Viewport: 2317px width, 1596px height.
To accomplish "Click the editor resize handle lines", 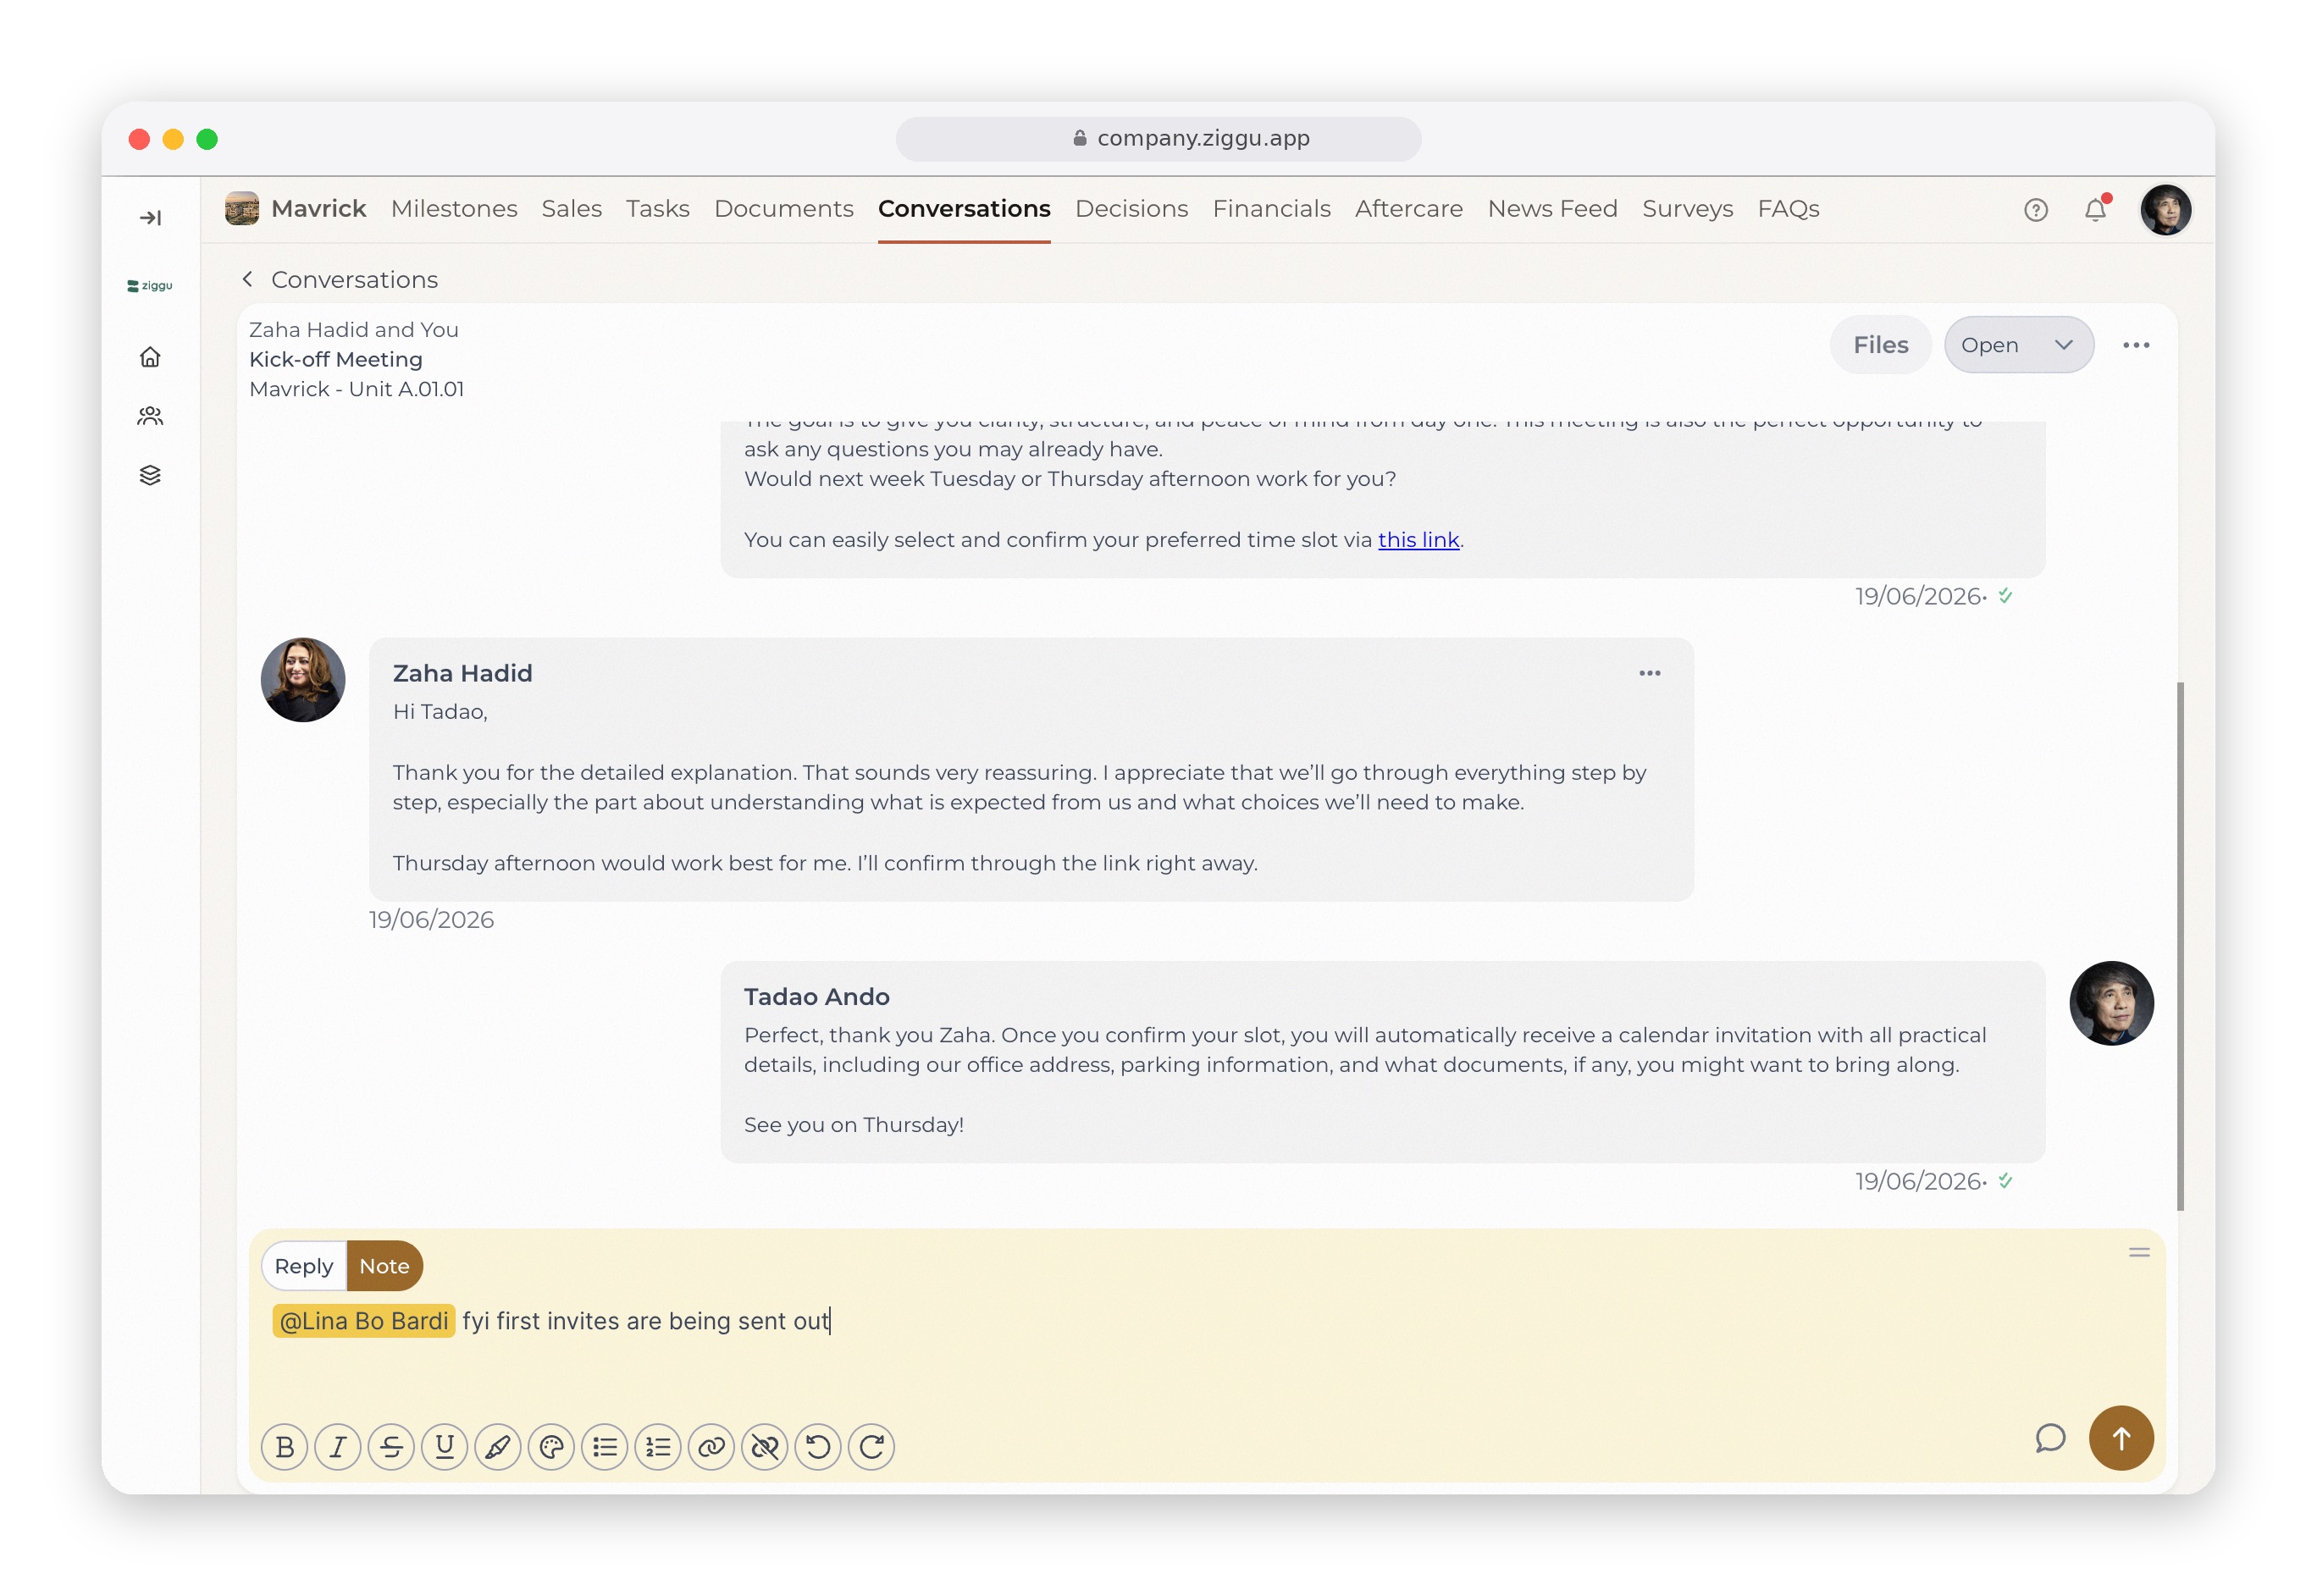I will (2138, 1252).
